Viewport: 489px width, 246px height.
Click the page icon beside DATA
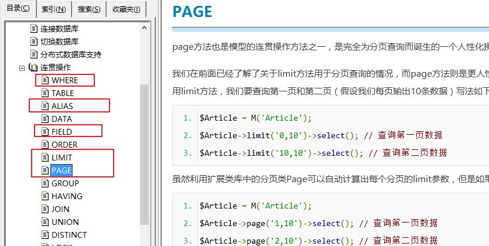pos(45,119)
